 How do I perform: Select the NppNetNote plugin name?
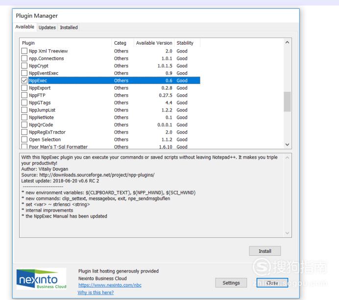coord(41,117)
